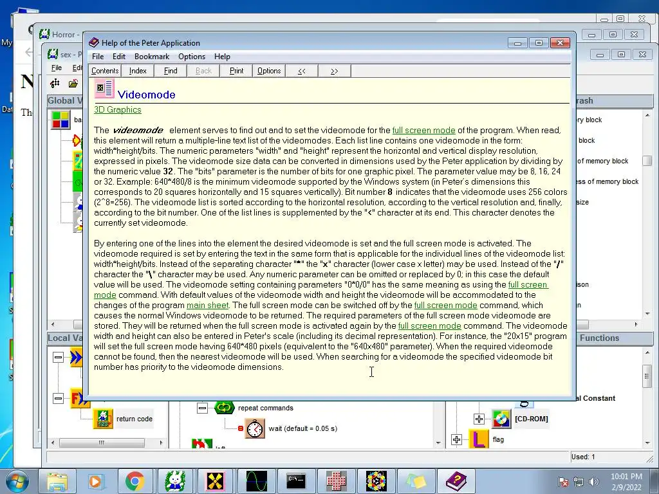
Task: Open Windows Explorer from the taskbar
Action: [57, 481]
